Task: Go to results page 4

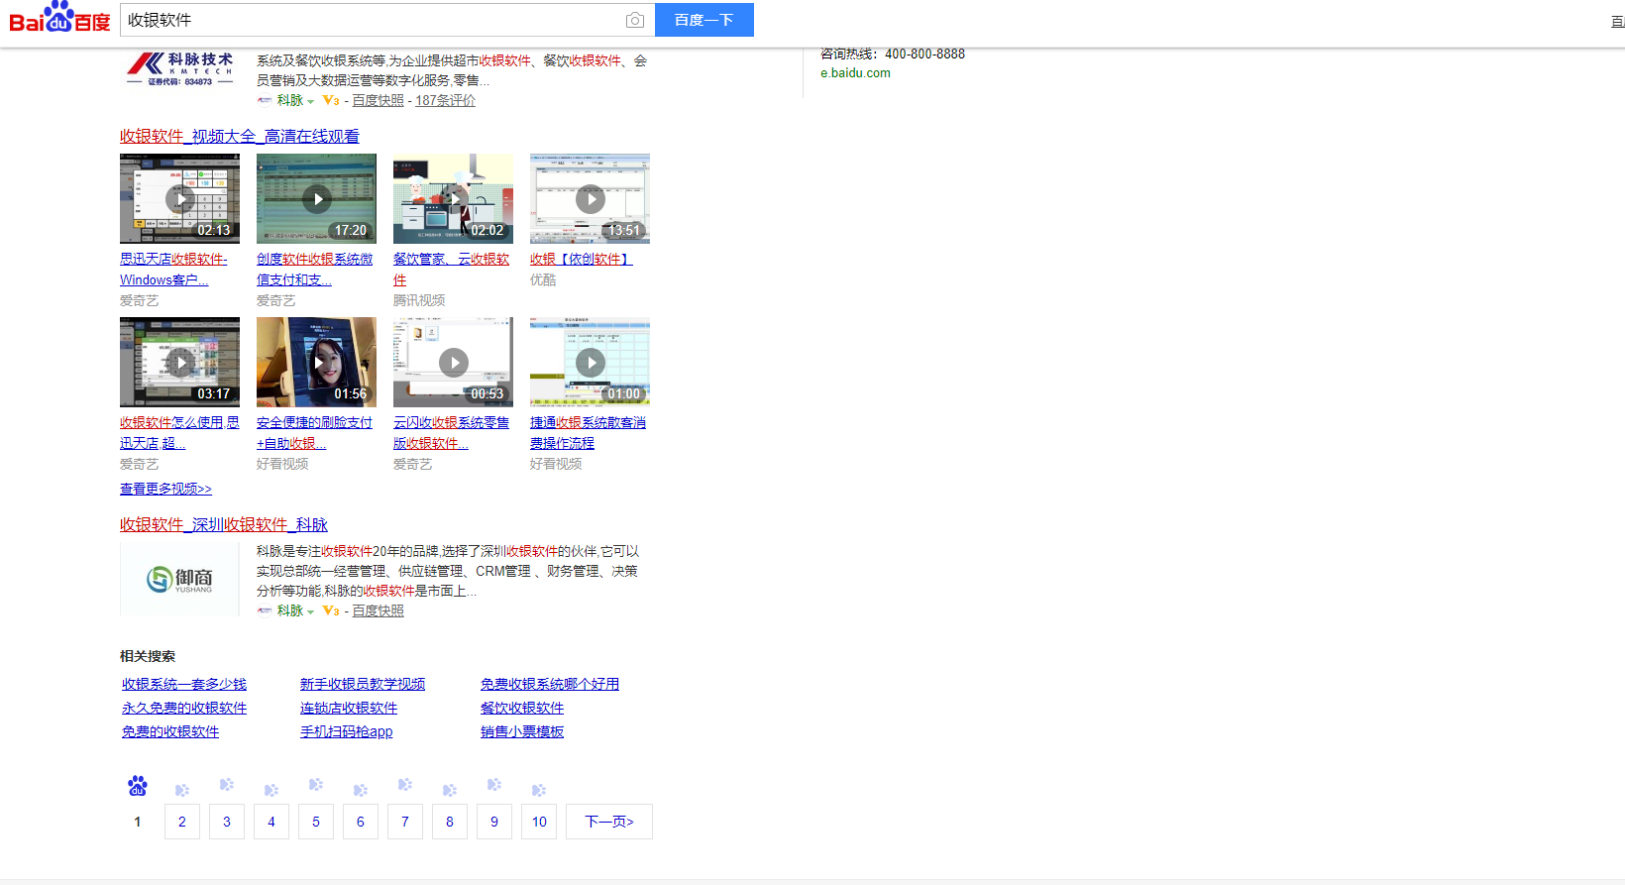Action: click(271, 822)
